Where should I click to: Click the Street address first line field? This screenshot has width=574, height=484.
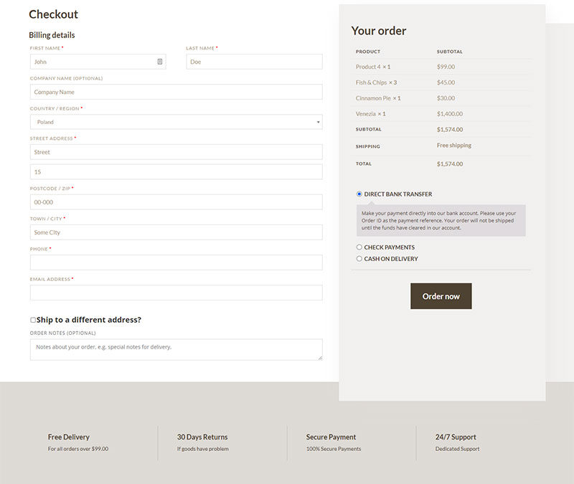tap(176, 152)
